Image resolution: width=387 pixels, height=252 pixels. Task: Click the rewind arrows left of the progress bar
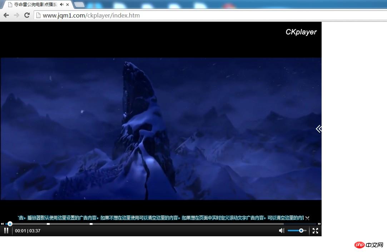tap(2, 224)
